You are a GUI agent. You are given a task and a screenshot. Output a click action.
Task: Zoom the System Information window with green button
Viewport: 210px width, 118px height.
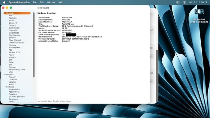(11, 8)
